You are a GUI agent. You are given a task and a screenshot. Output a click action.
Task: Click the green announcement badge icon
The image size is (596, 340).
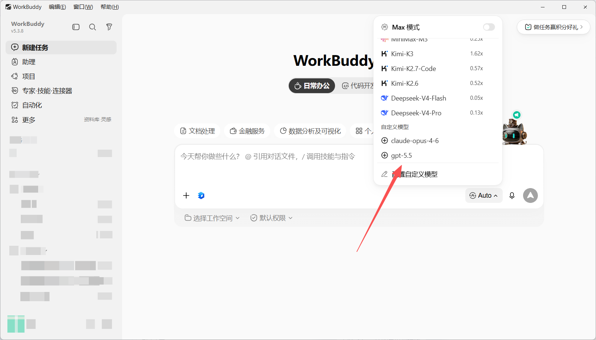pos(517,115)
